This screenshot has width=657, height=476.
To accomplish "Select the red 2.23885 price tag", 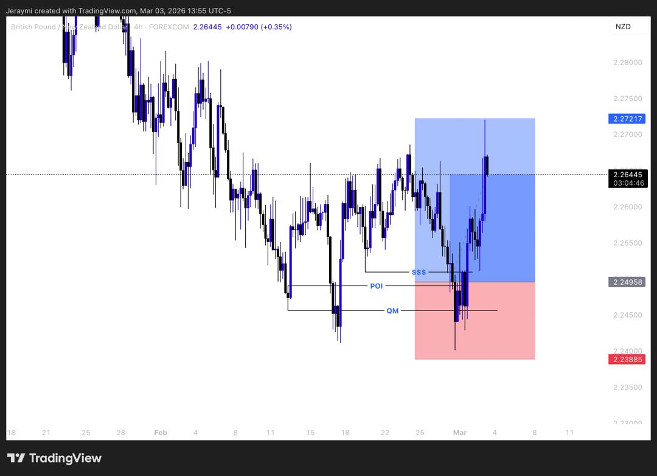I will 627,359.
